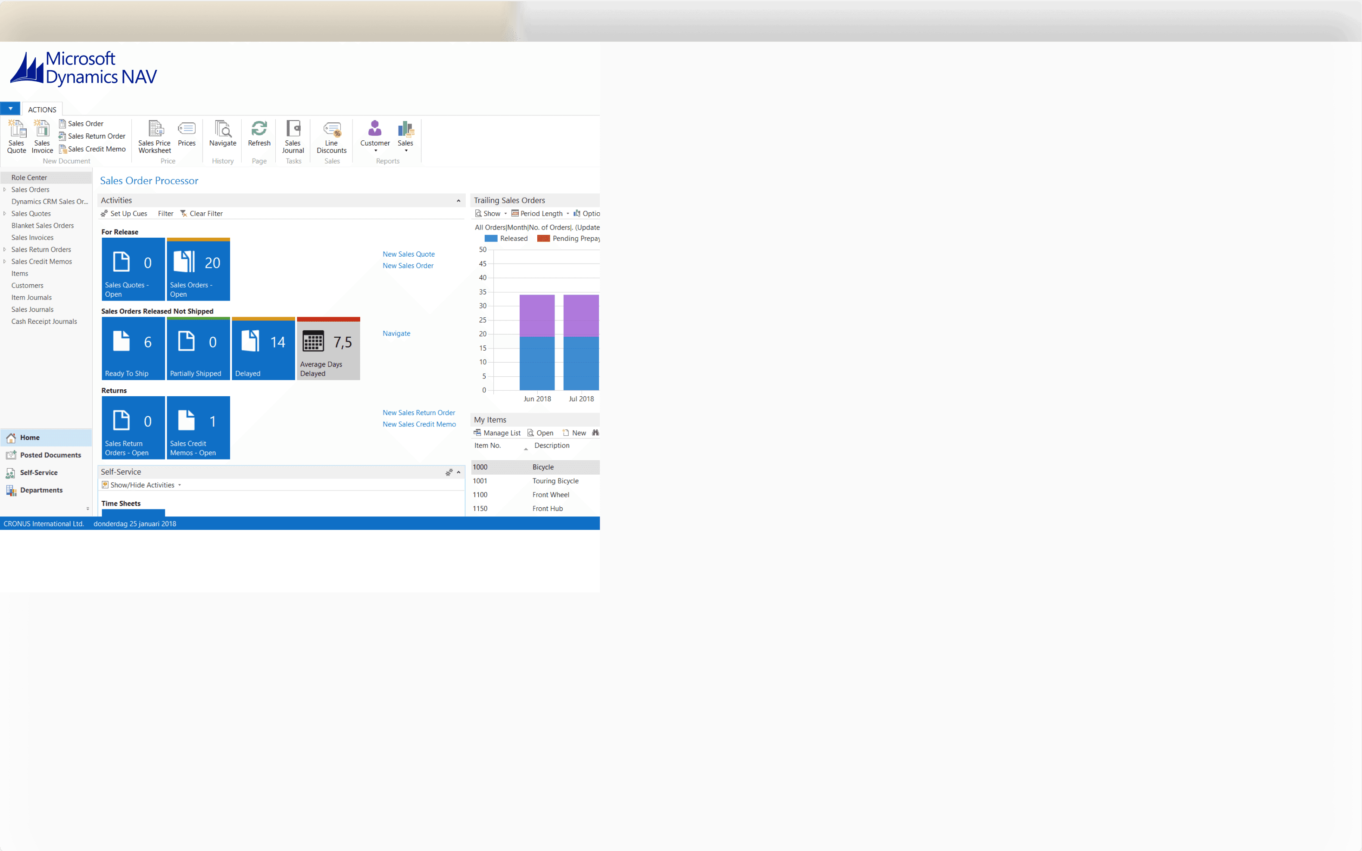Image resolution: width=1362 pixels, height=851 pixels.
Task: Click the New Sales Quote link
Action: tap(409, 255)
